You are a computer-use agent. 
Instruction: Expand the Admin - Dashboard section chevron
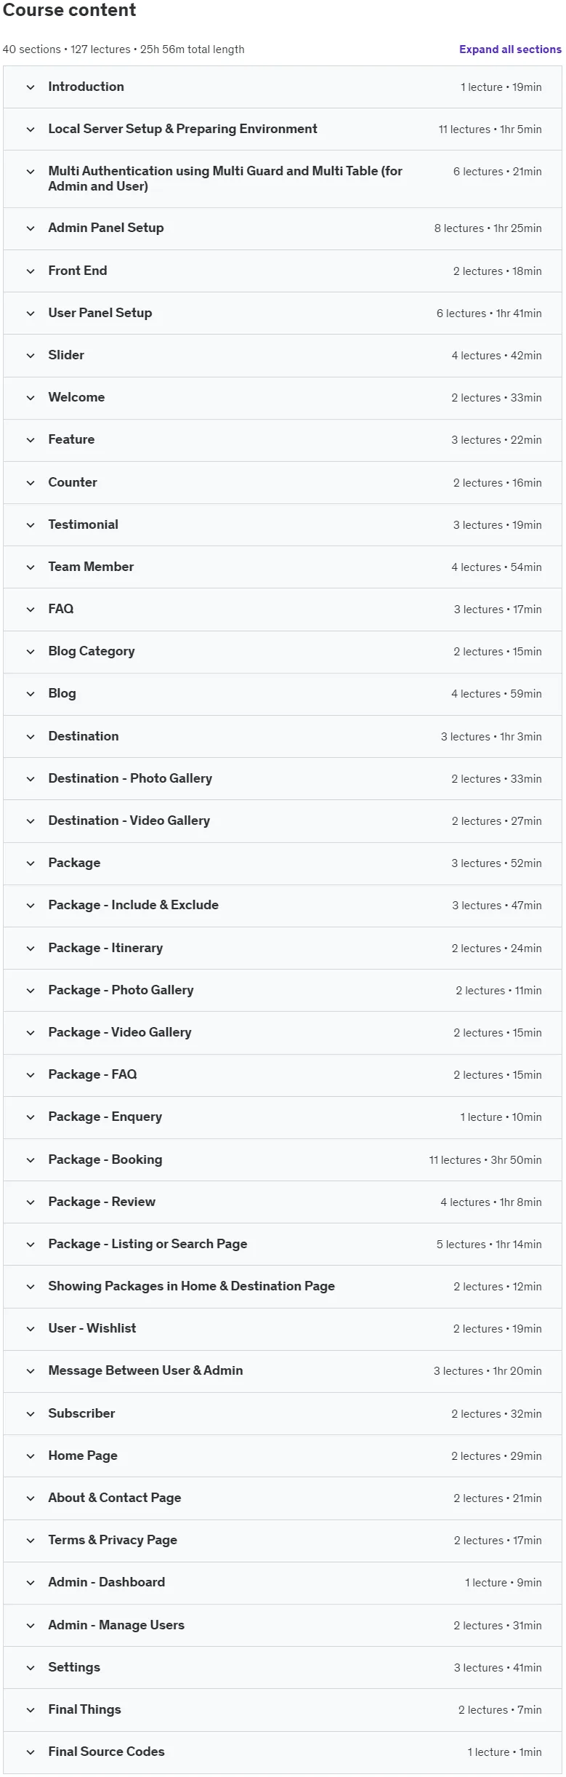[x=31, y=1583]
